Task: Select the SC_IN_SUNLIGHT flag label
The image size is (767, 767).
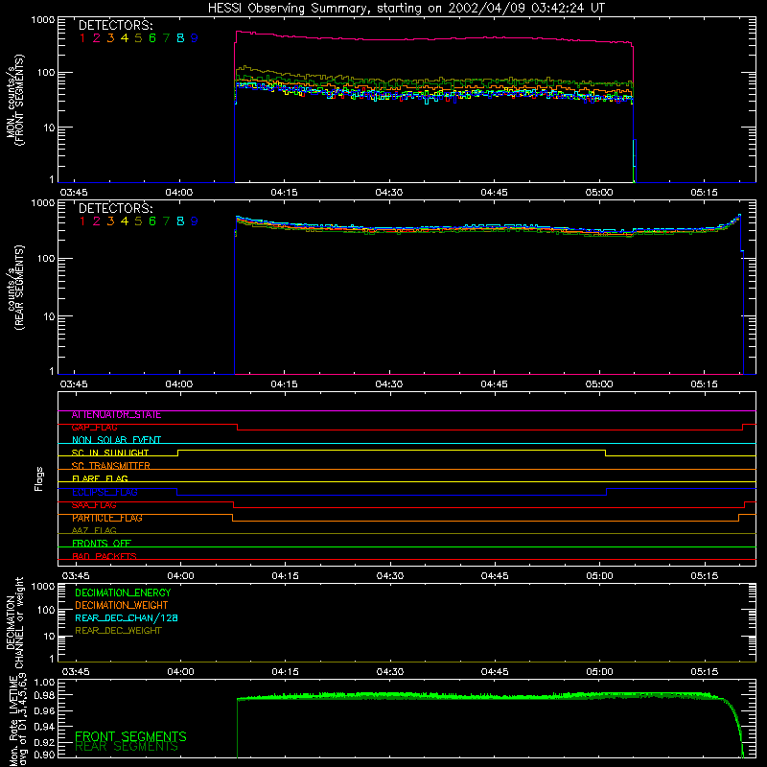Action: pyautogui.click(x=110, y=453)
